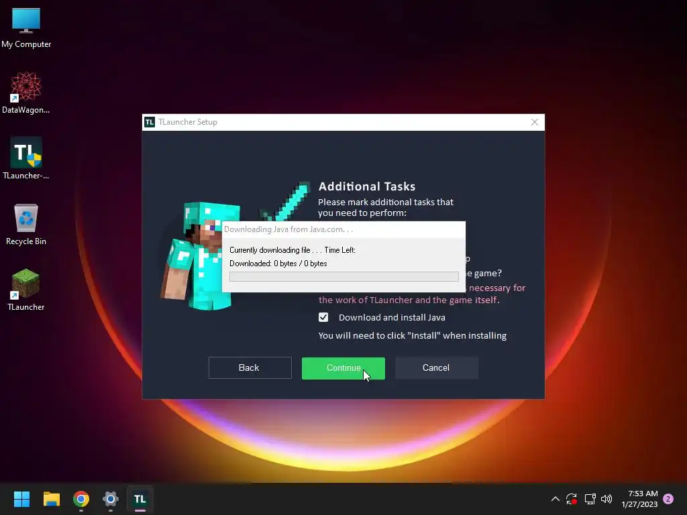Click the 'You will need to click Install' note

tap(413, 335)
